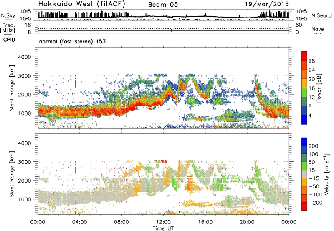The image size is (334, 231).
Task: Click the 'Slant Range [km]' label of power panel
Action: [x=12, y=88]
